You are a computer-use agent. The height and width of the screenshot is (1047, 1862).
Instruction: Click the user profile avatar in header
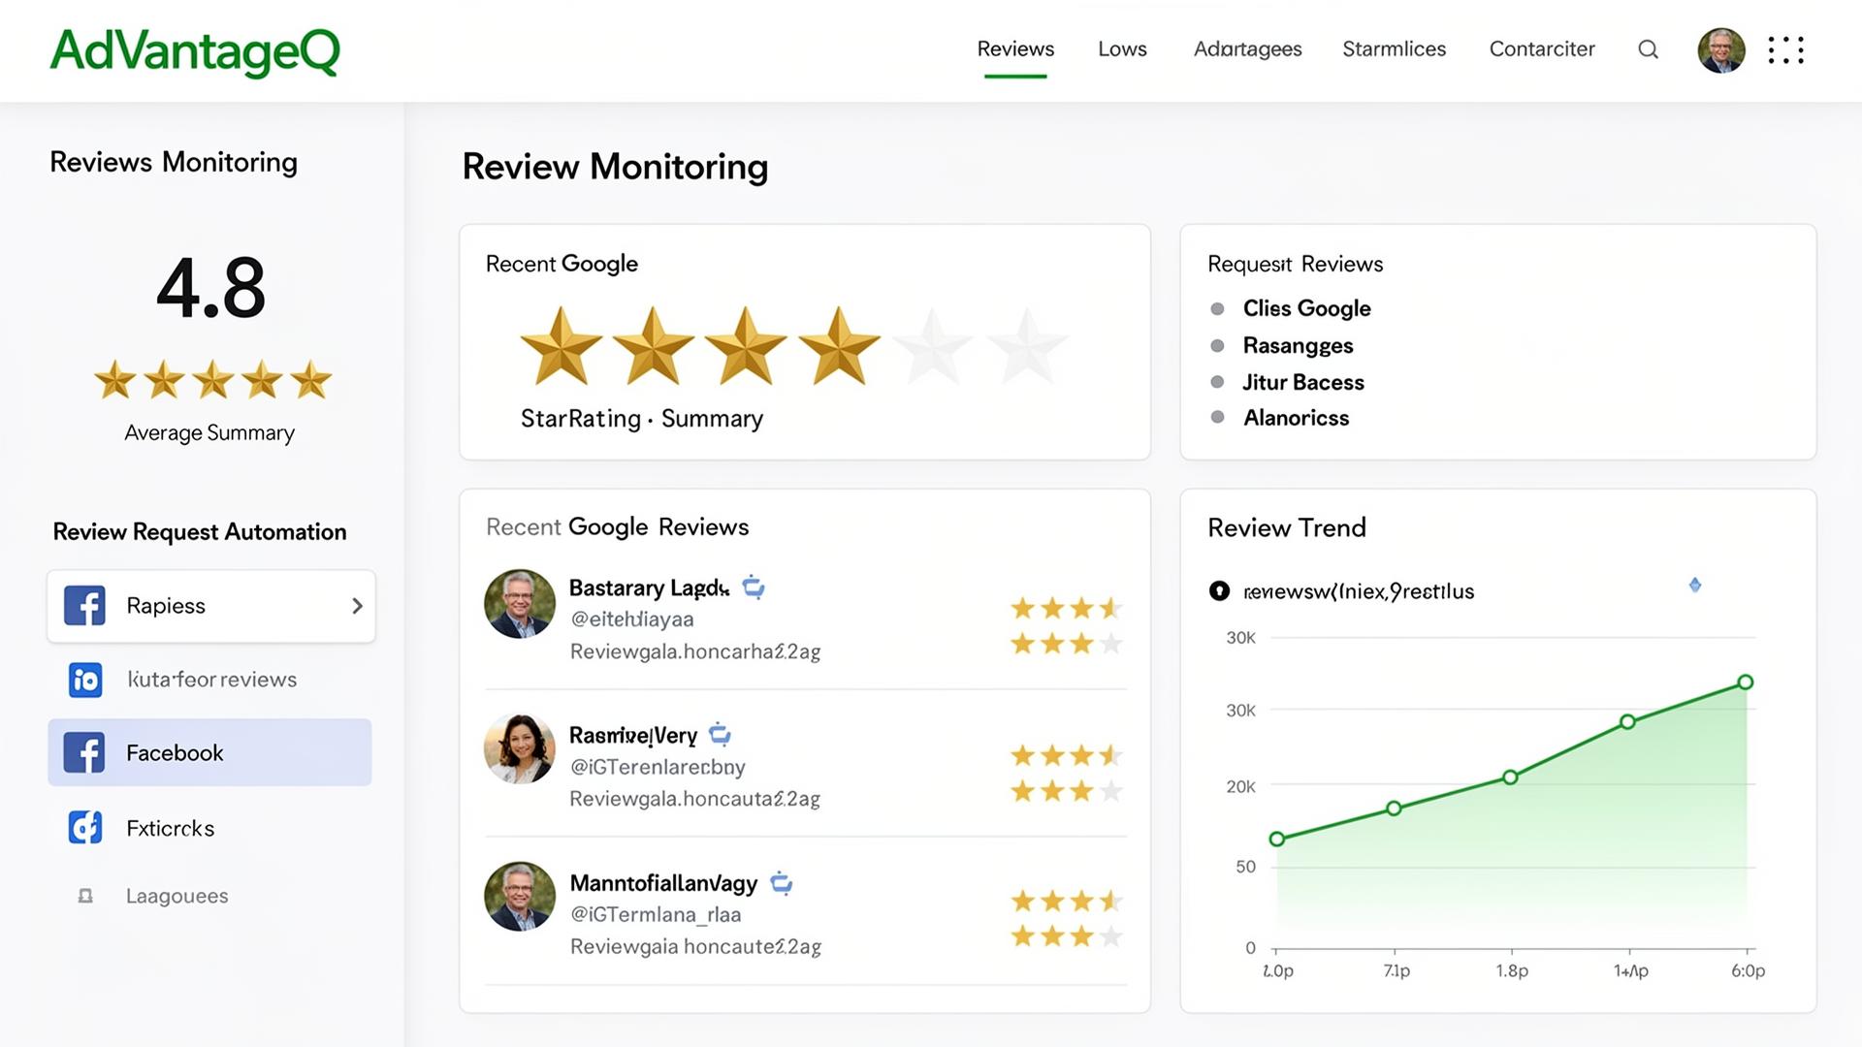[1721, 50]
